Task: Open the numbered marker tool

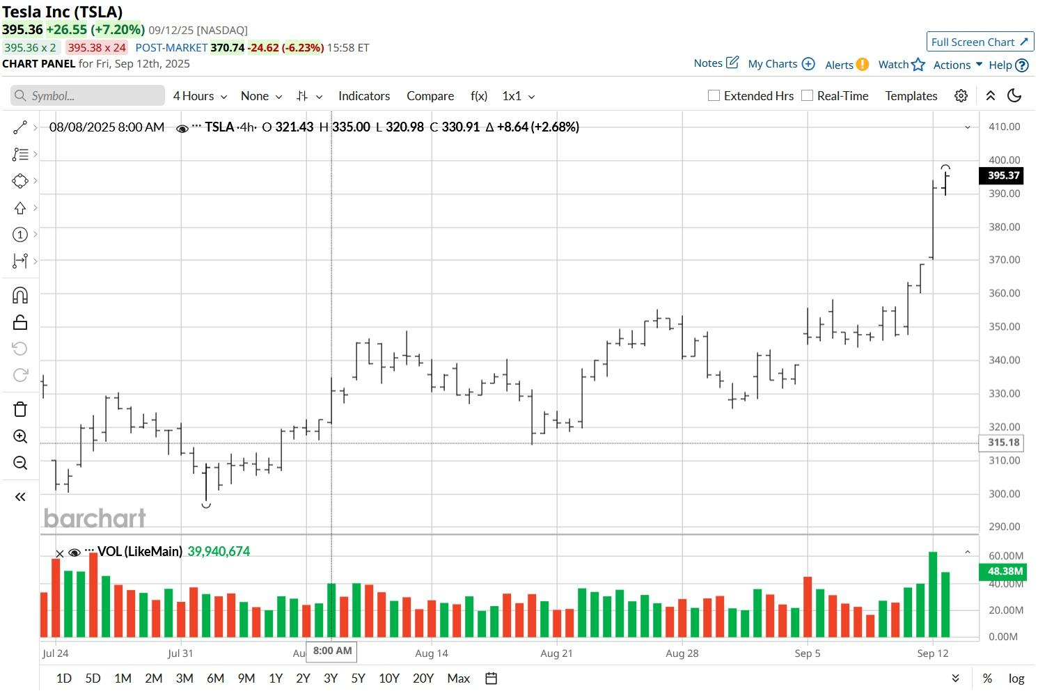Action: [x=19, y=235]
